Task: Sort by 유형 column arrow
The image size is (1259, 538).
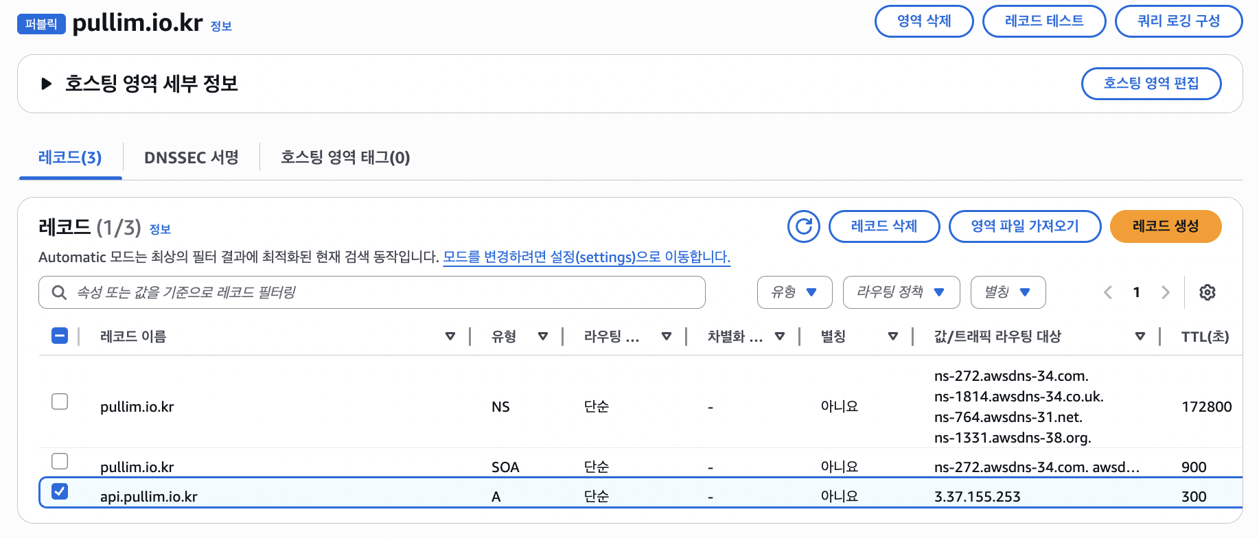Action: click(x=543, y=336)
